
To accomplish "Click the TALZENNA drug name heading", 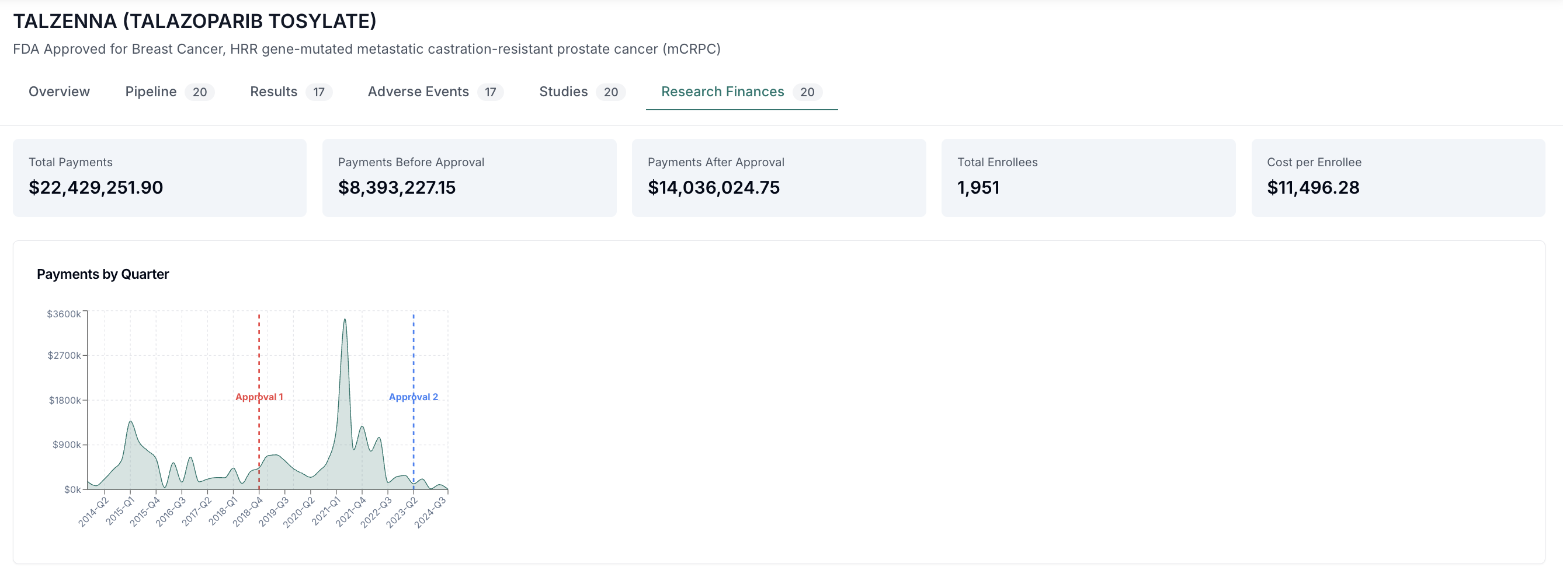I will (195, 20).
